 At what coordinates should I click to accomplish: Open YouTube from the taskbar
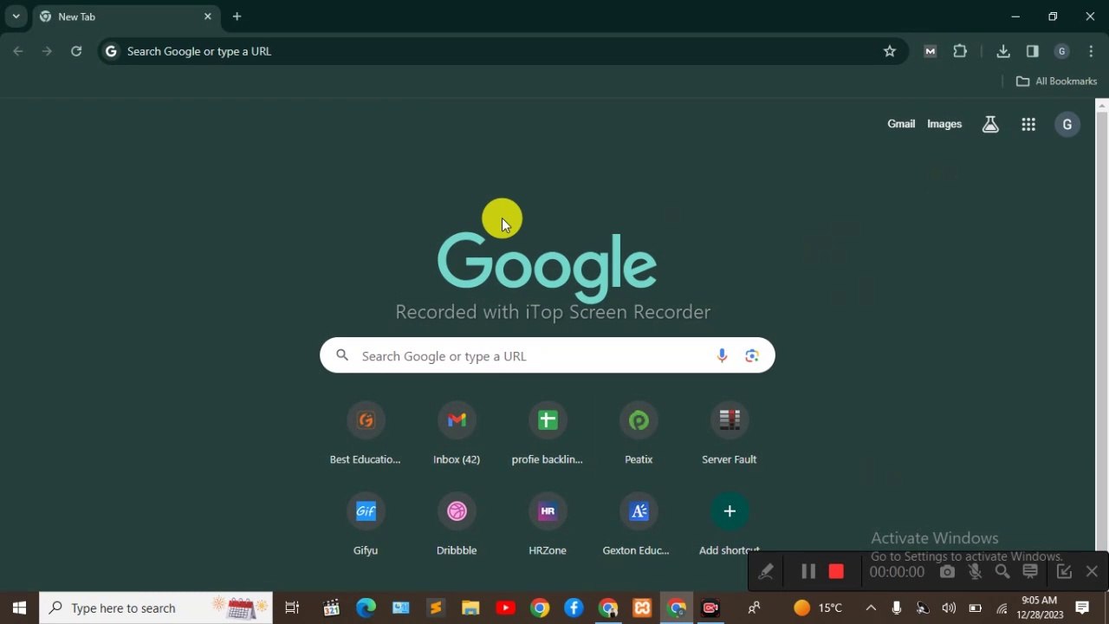[x=505, y=608]
